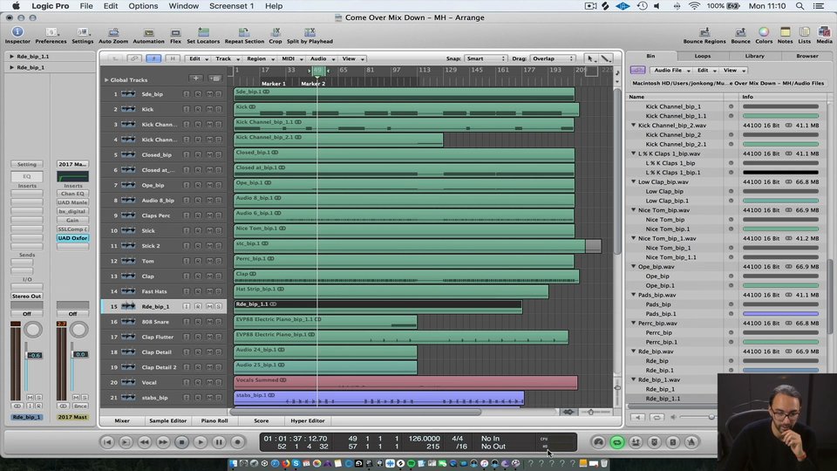837x471 pixels.
Task: Click the Repeat Section icon
Action: (x=244, y=32)
